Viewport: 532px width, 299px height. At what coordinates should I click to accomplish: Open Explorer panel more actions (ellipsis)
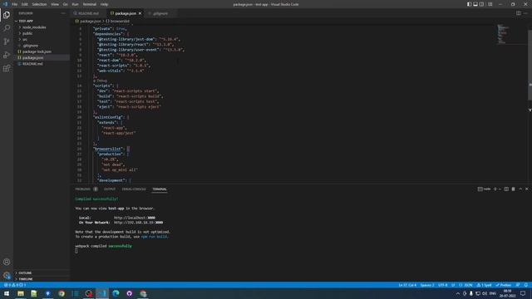pos(63,13)
